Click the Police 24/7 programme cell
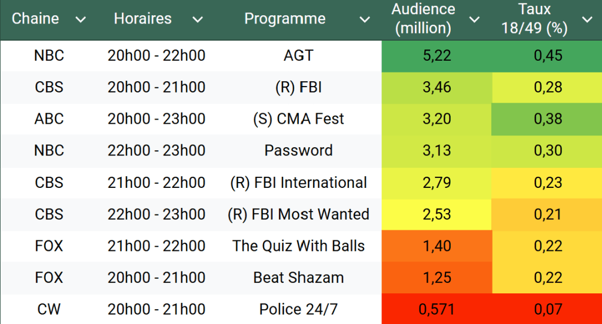The width and height of the screenshot is (602, 324). 298,309
